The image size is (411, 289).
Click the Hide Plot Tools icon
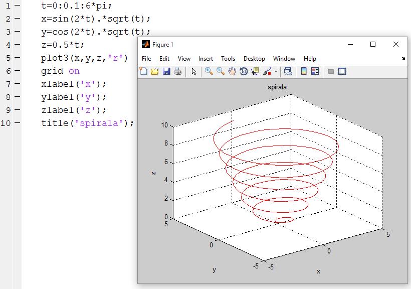click(x=331, y=71)
